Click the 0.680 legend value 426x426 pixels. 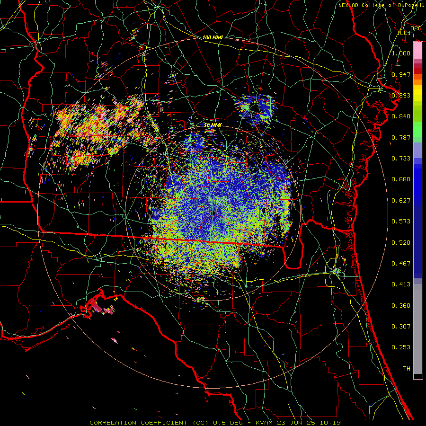(401, 179)
